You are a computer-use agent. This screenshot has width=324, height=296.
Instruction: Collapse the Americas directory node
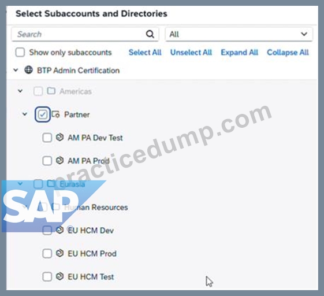pyautogui.click(x=20, y=91)
